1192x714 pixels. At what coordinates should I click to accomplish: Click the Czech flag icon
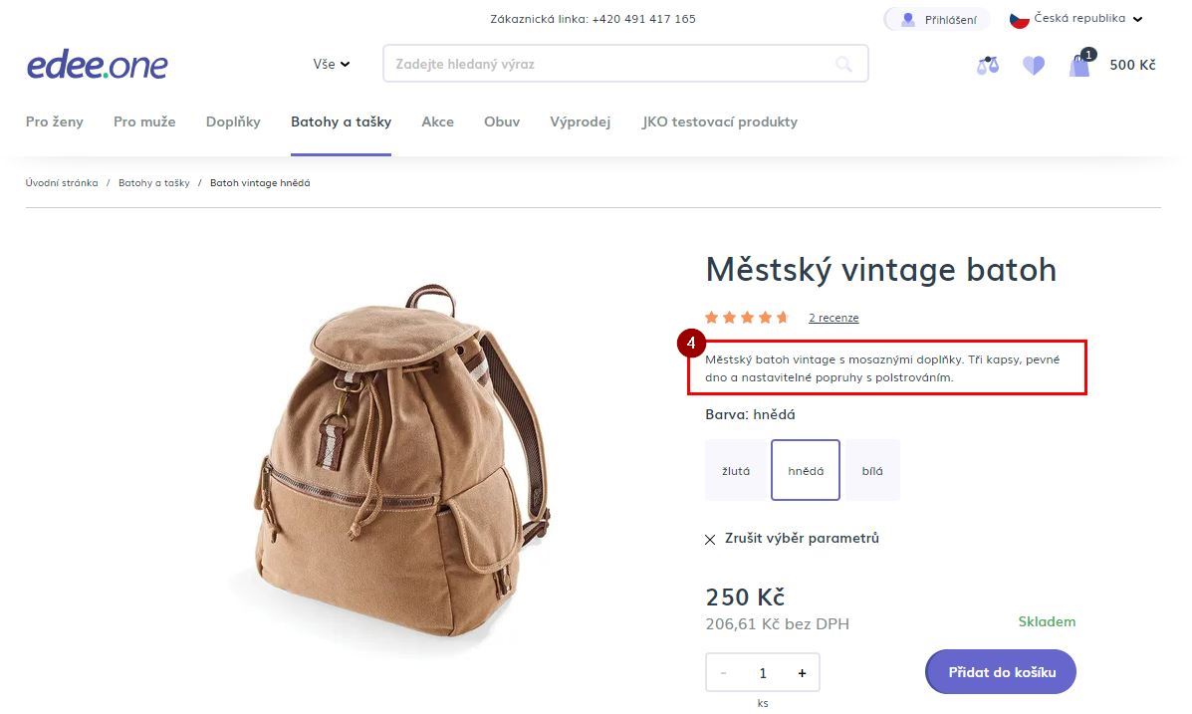coord(1017,18)
